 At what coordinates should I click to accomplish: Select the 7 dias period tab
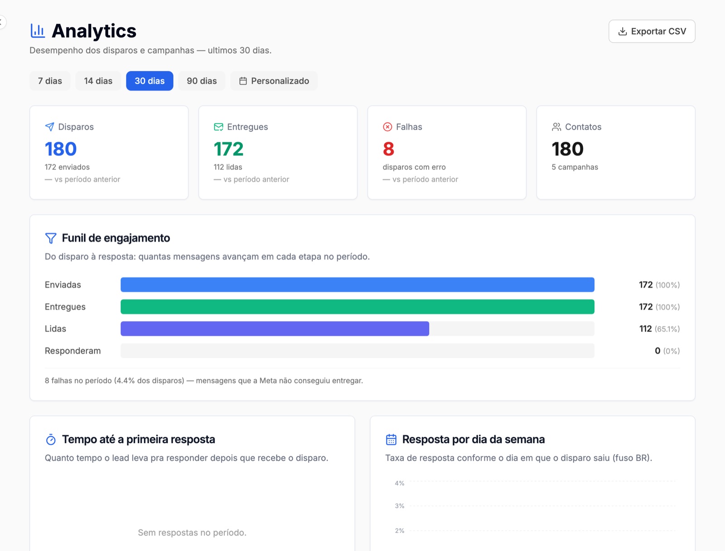click(x=50, y=81)
